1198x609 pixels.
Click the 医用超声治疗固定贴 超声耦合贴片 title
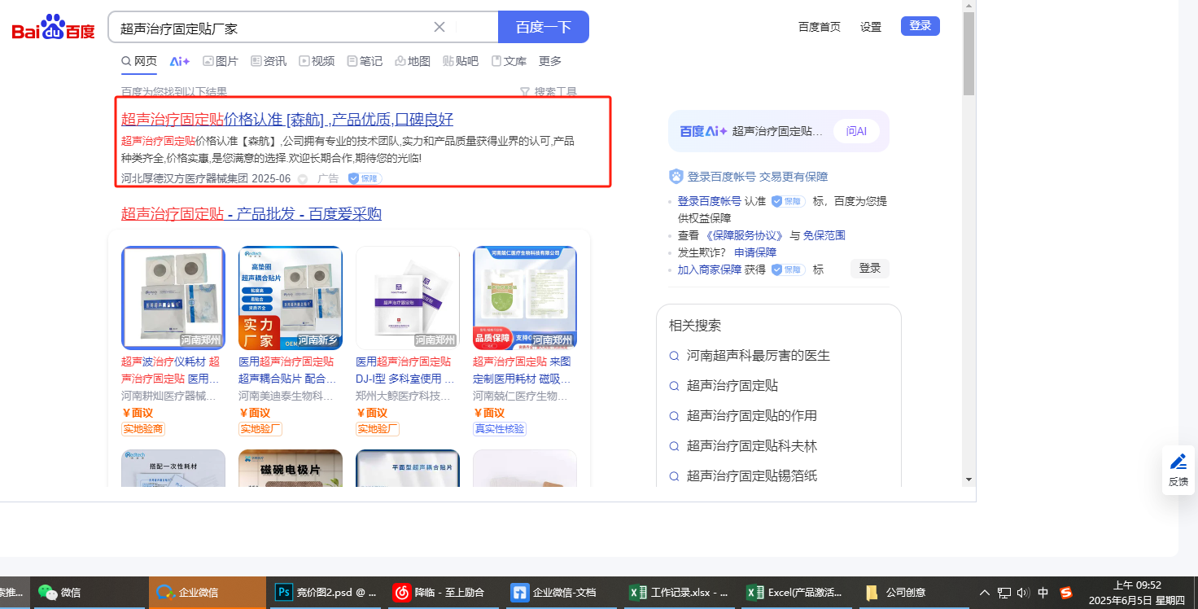coord(289,370)
